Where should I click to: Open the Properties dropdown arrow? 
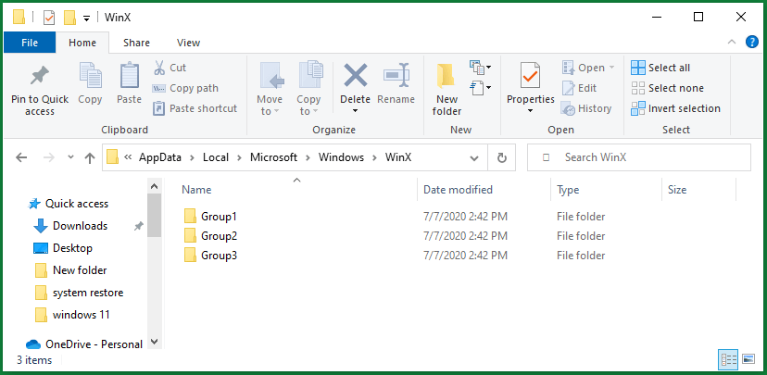coord(530,111)
